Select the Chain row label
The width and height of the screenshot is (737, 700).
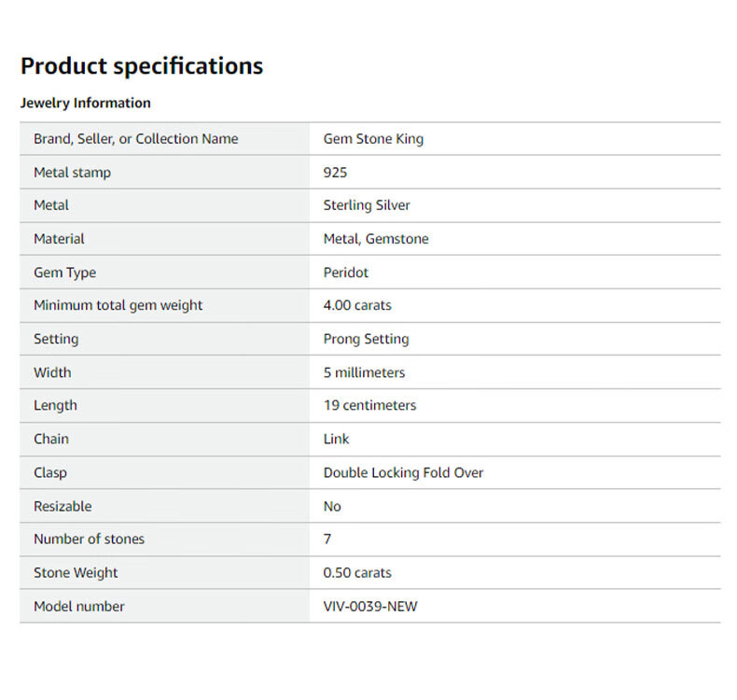pyautogui.click(x=51, y=439)
